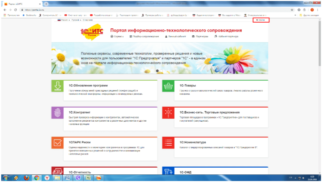Click the 1С:ИТС Россия logo
The image size is (324, 182).
pos(91,32)
